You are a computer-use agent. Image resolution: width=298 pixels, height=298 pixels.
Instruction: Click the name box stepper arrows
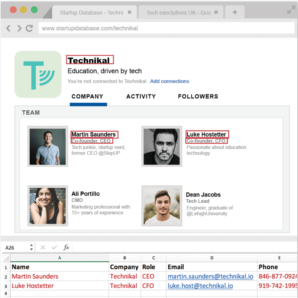32,247
